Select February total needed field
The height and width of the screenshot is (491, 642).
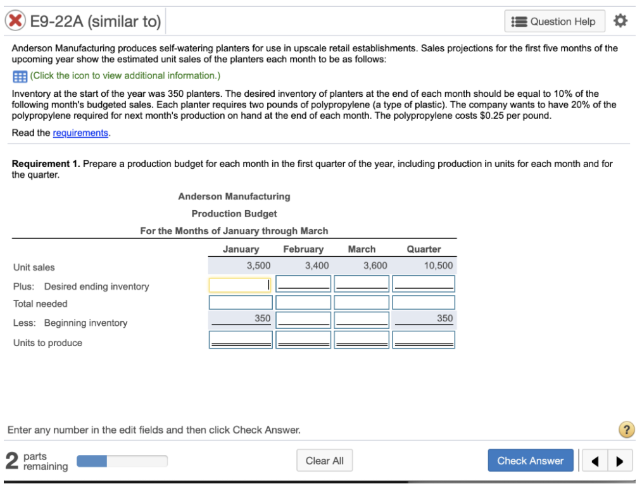(x=303, y=302)
